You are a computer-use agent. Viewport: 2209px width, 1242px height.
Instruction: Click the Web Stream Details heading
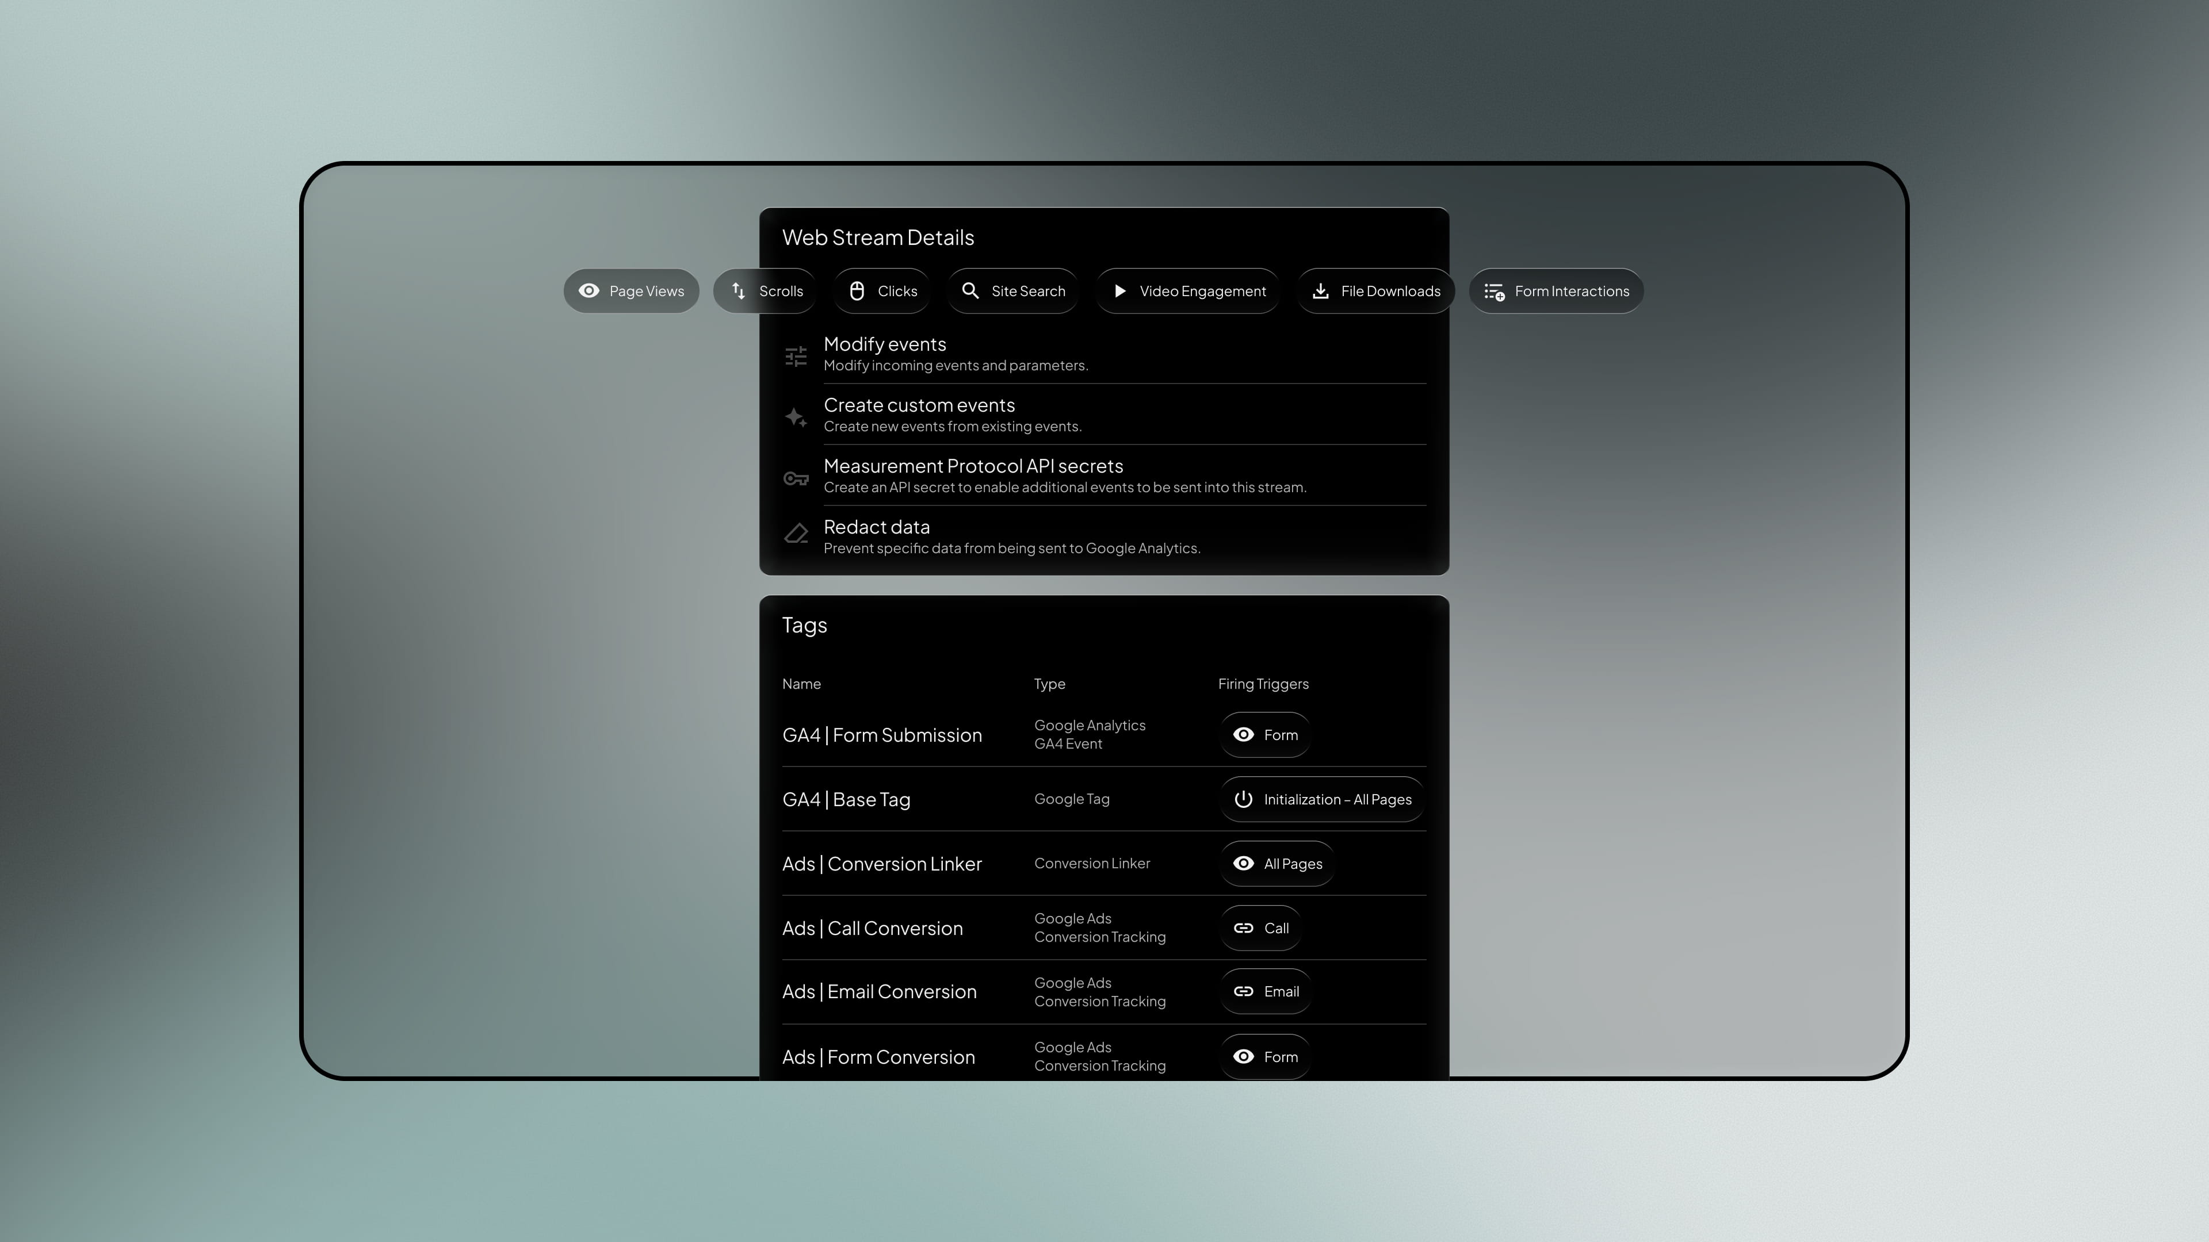tap(878, 237)
